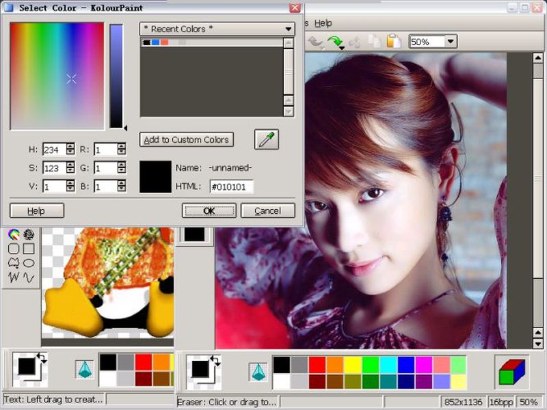Click the paste clipboard icon
This screenshot has width=547, height=410.
pyautogui.click(x=394, y=42)
